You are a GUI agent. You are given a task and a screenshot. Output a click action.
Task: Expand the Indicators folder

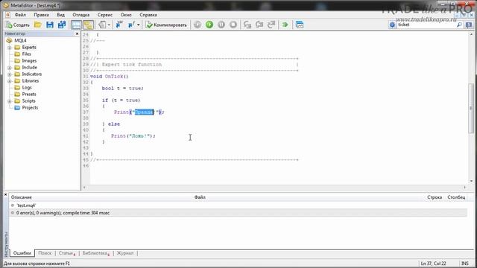point(10,74)
